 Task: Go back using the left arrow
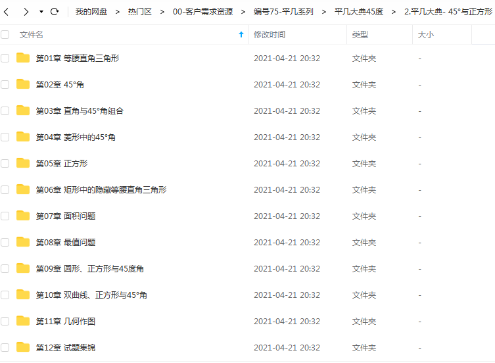pos(7,12)
